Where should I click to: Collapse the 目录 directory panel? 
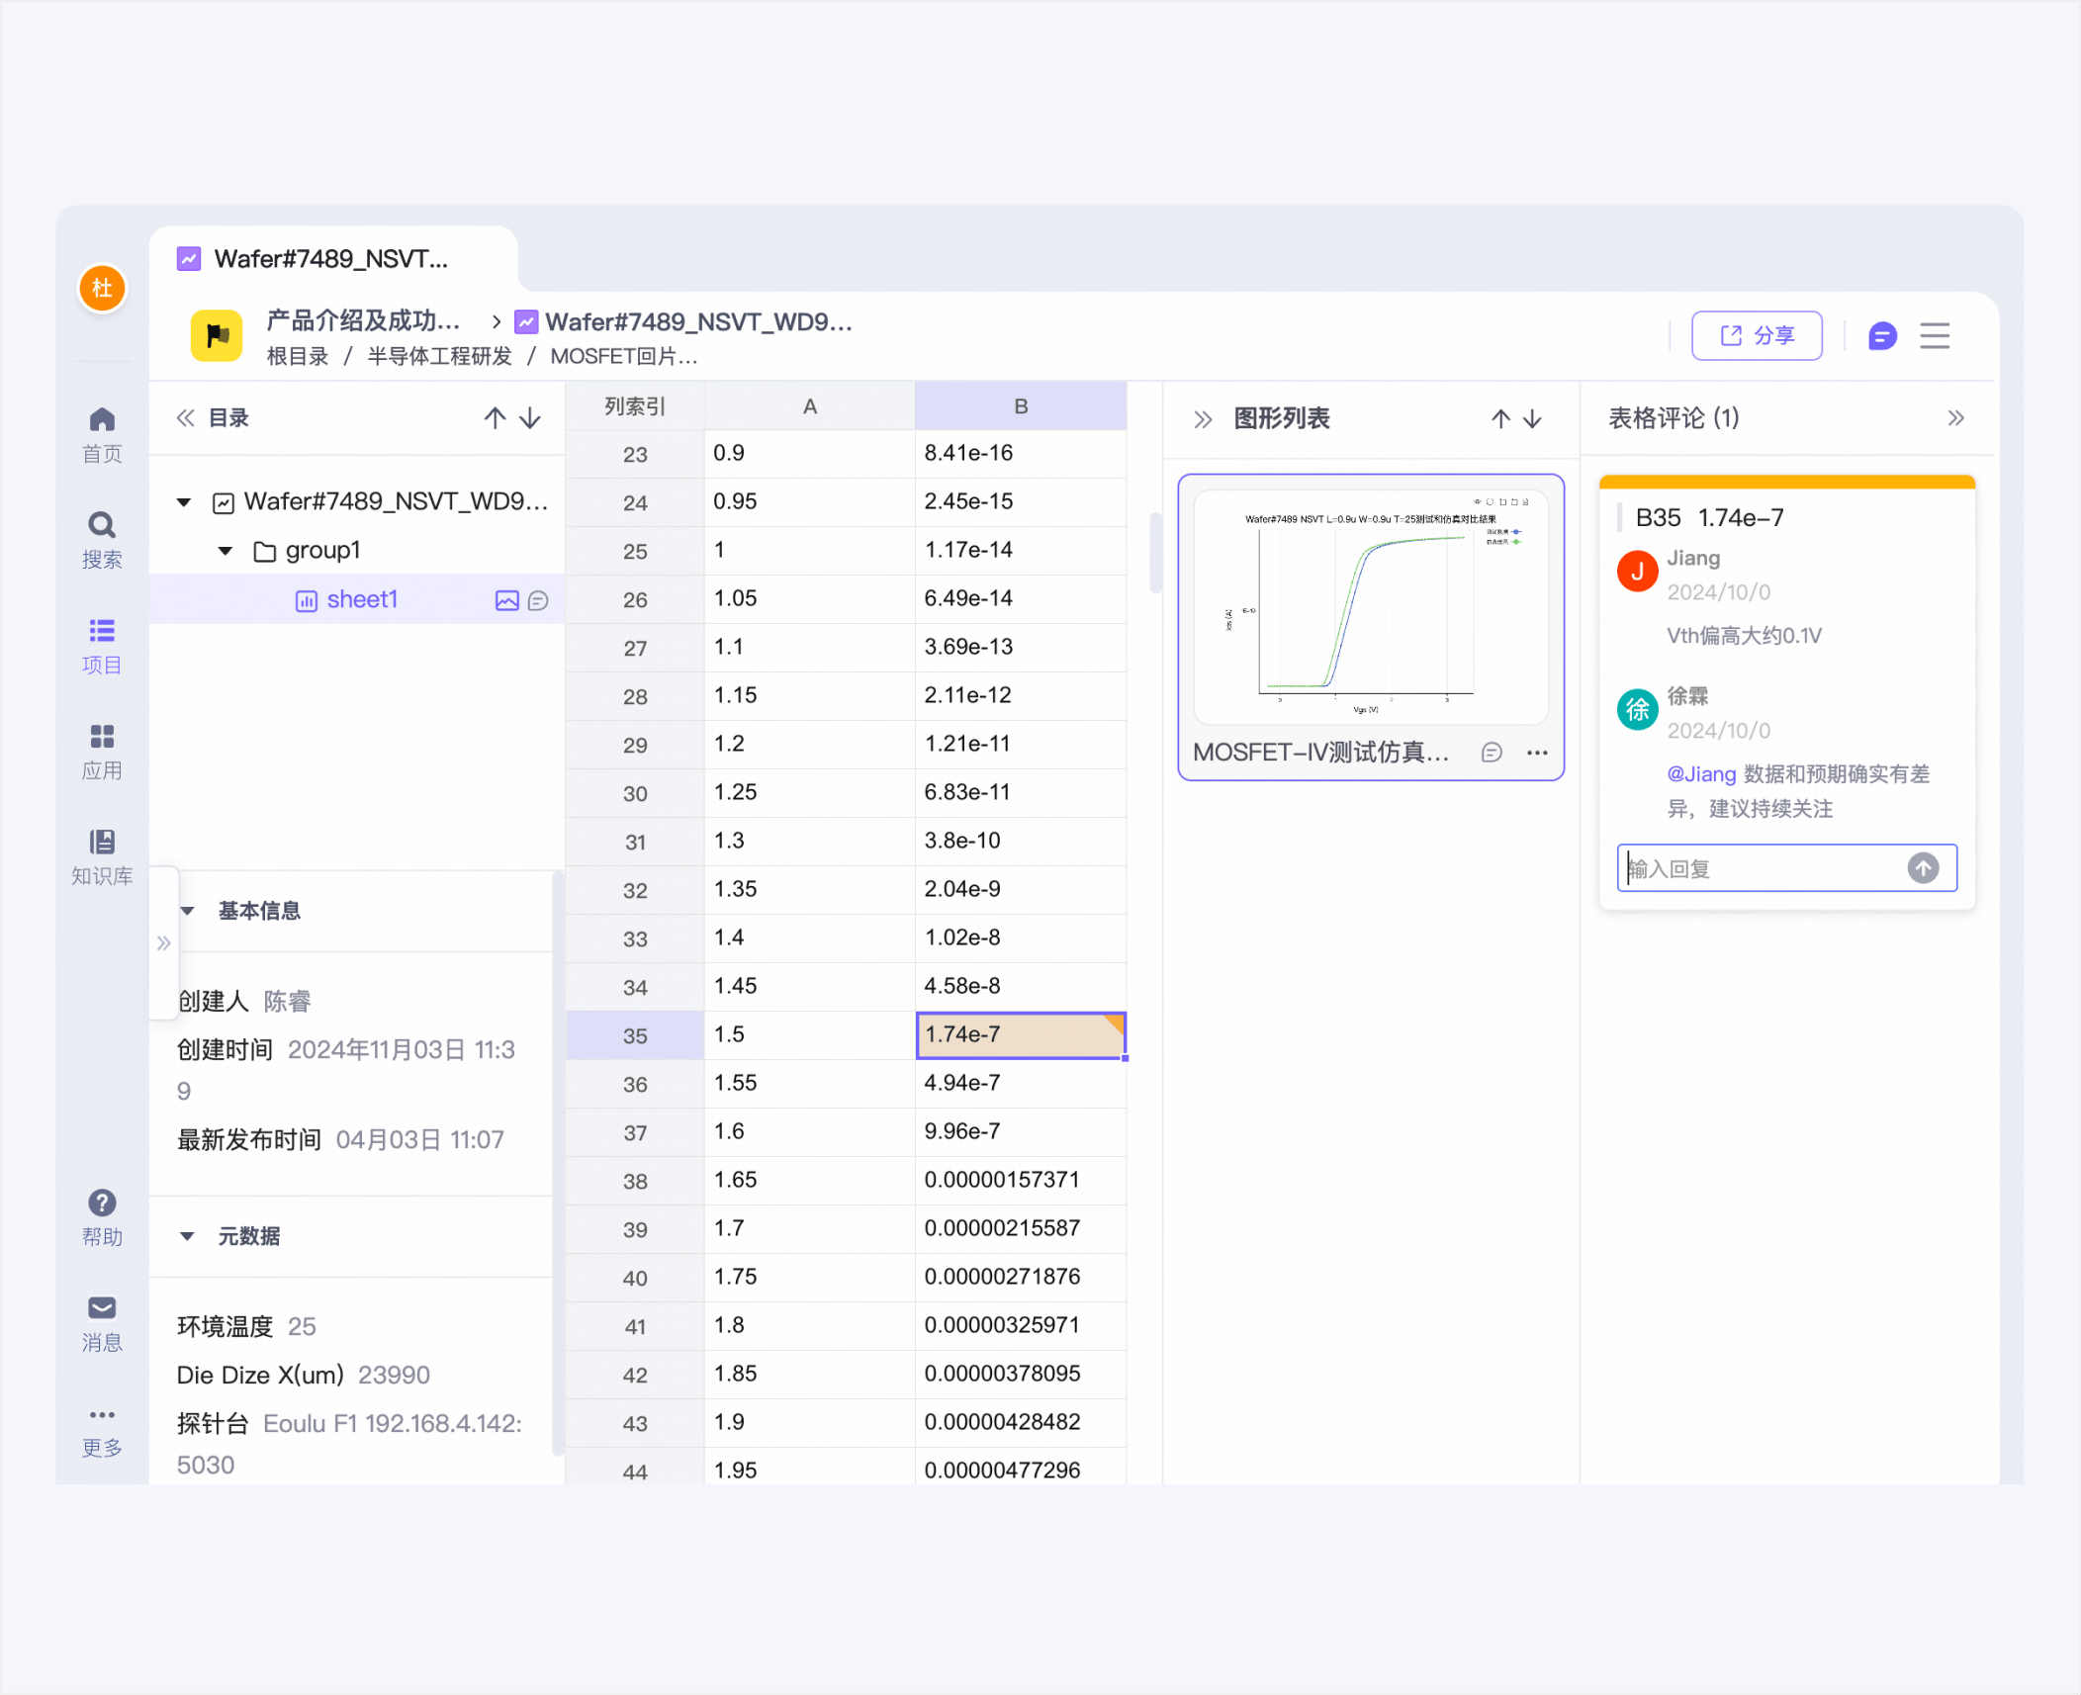[185, 418]
